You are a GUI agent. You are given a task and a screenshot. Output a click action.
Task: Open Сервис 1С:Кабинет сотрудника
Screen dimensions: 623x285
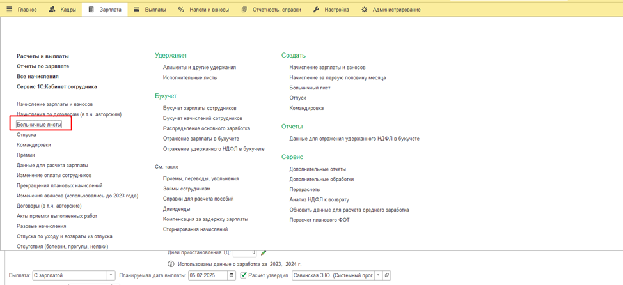pos(57,86)
